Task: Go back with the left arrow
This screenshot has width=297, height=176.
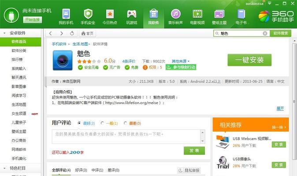Action: point(50,33)
